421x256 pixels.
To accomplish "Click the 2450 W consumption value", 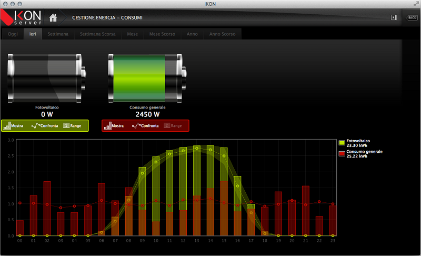I will [x=147, y=114].
